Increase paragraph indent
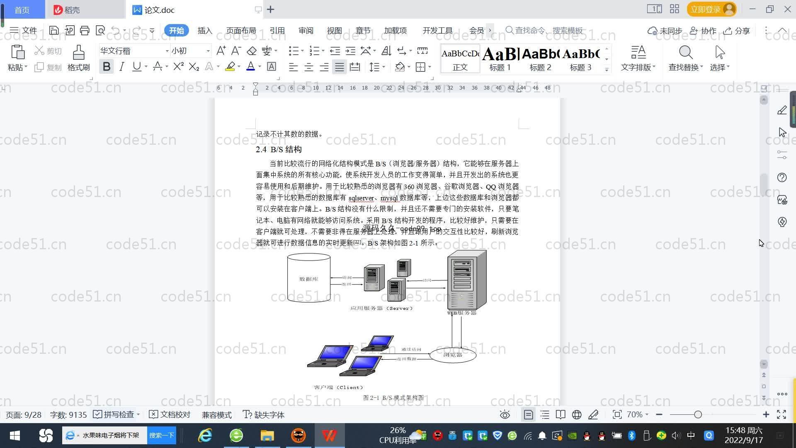This screenshot has height=448, width=796. pos(350,51)
